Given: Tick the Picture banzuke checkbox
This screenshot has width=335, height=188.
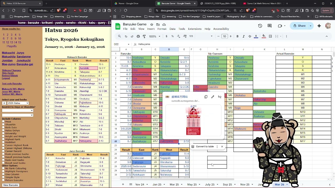Looking at the screenshot, I should 3,180.
